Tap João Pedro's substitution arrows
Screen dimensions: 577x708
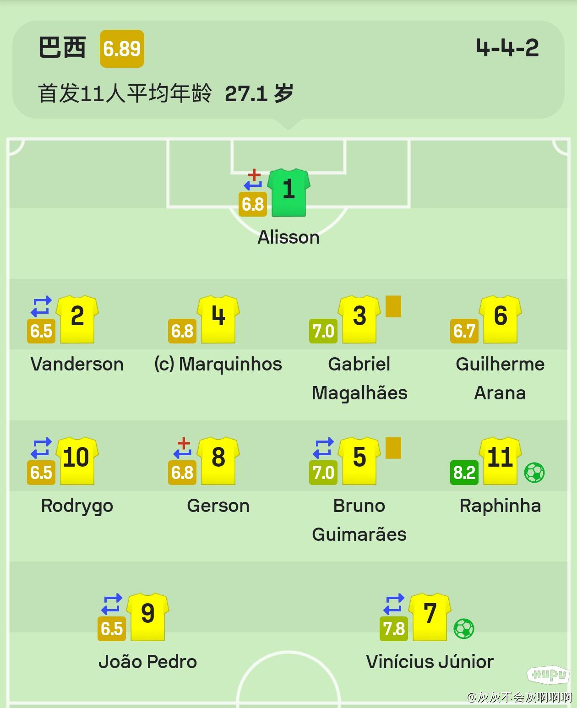112,604
